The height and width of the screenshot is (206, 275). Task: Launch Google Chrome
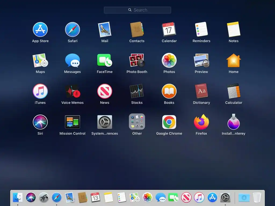pos(169,122)
